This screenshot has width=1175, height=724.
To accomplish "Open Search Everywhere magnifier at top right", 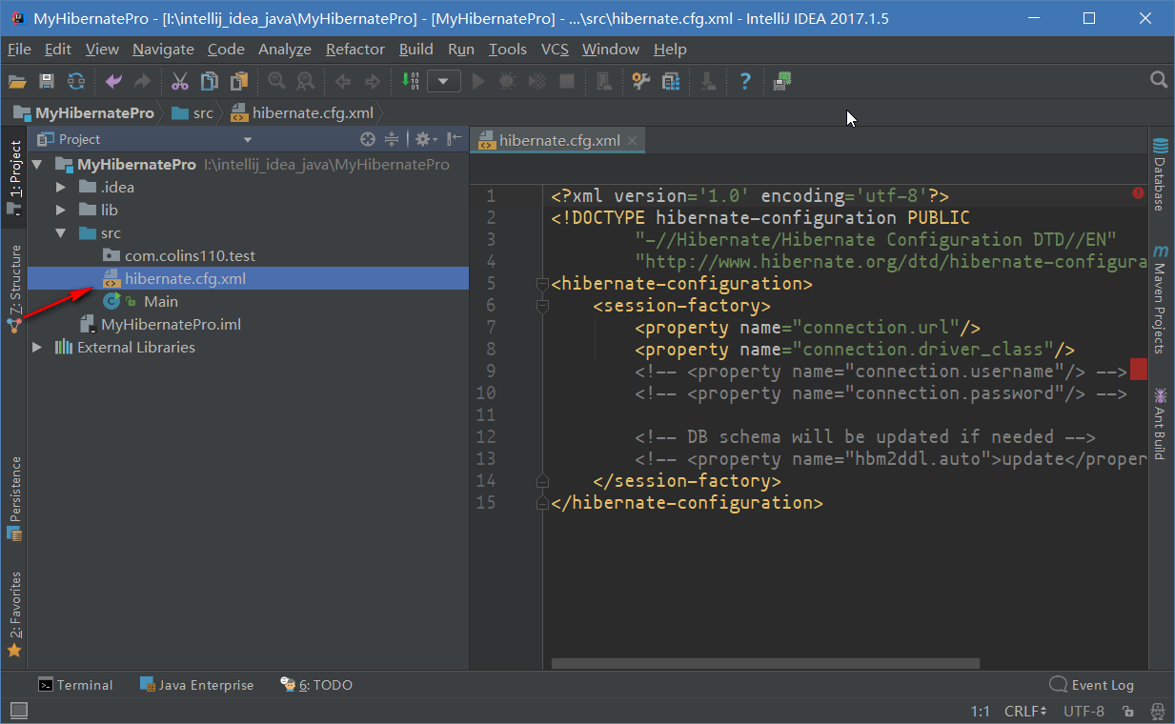I will click(x=1158, y=80).
